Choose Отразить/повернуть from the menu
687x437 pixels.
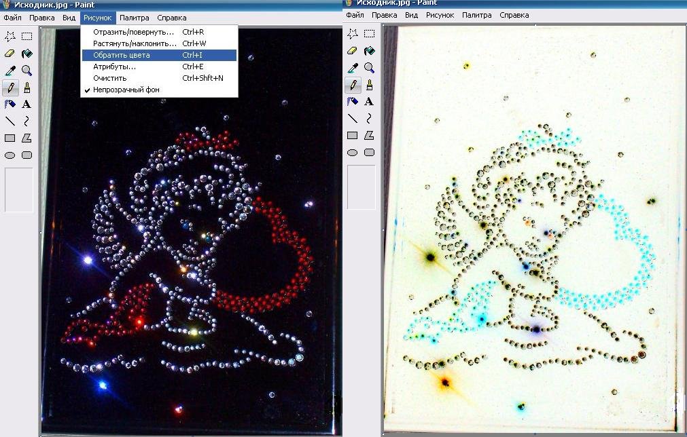tap(135, 32)
